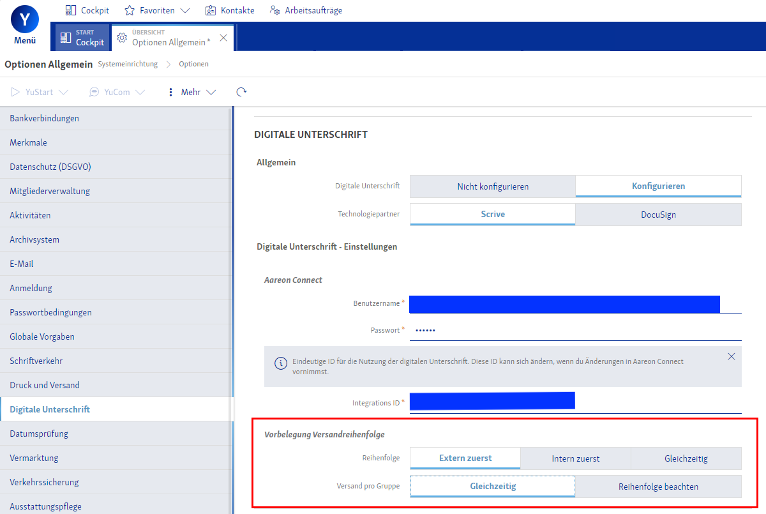Close the Optionen Allgemein tab
Viewport: 766px width, 514px height.
point(223,38)
